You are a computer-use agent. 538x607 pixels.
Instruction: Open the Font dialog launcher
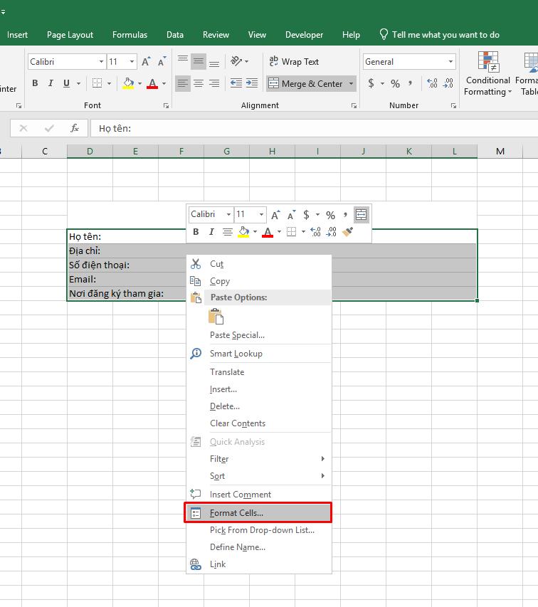[x=166, y=106]
